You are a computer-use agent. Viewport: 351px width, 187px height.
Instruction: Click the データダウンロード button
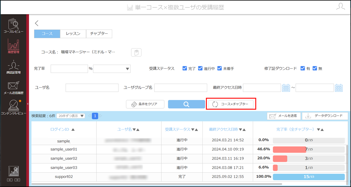click(325, 116)
